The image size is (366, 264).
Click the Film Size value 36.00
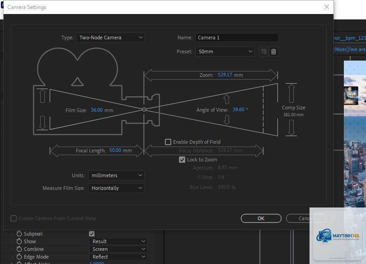tap(96, 110)
